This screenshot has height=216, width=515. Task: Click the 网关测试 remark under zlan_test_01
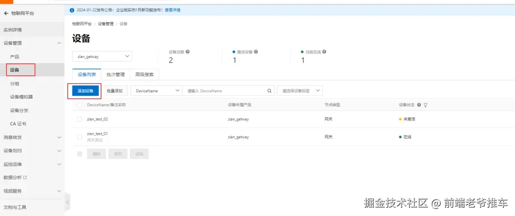tap(95, 140)
